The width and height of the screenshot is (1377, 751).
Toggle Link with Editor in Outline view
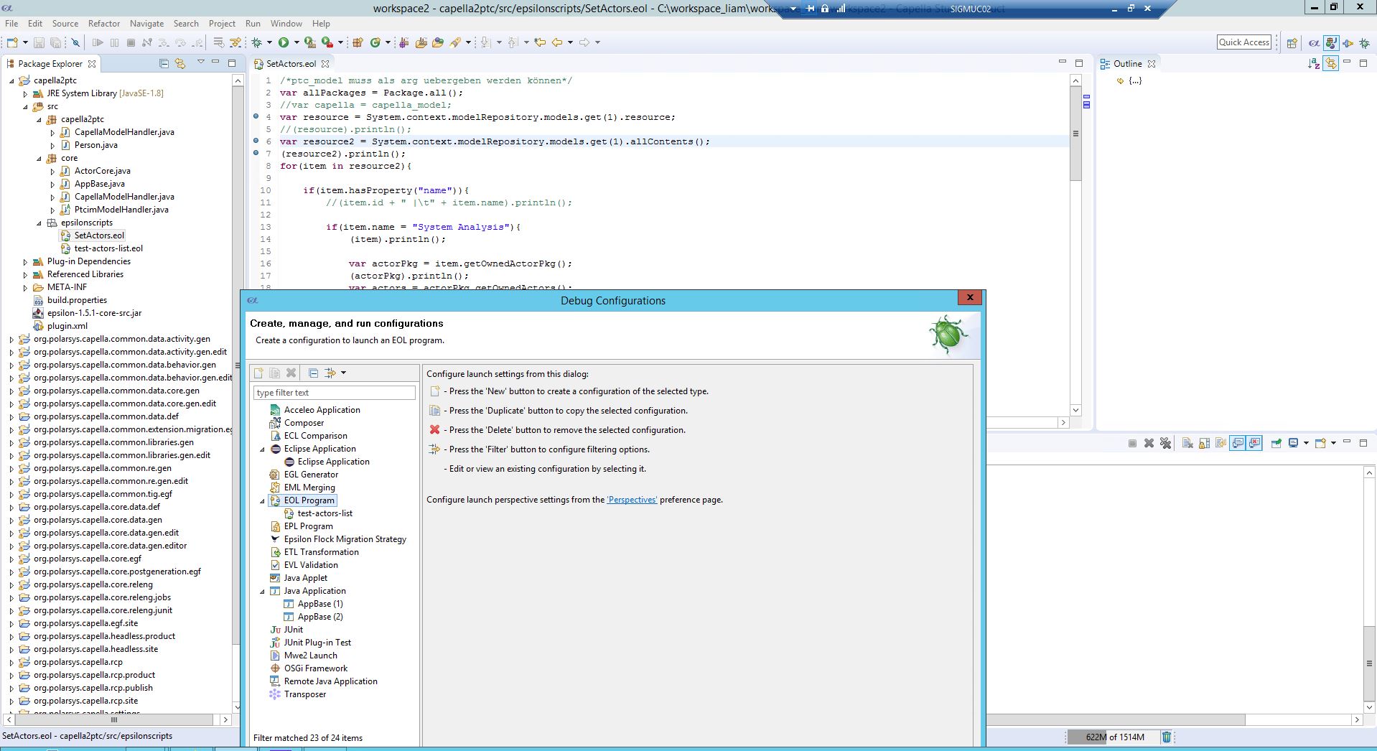pyautogui.click(x=1330, y=64)
